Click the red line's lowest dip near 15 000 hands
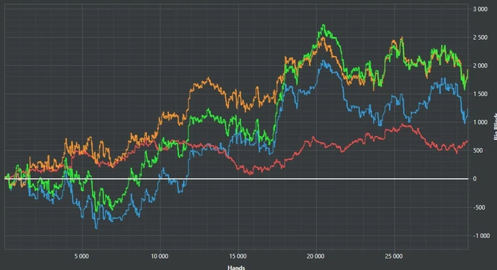497x270 pixels. pyautogui.click(x=251, y=174)
